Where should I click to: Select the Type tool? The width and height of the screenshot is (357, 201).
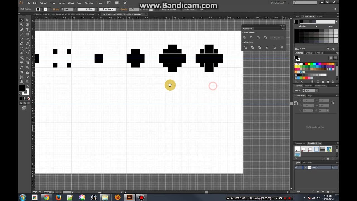click(x=27, y=30)
